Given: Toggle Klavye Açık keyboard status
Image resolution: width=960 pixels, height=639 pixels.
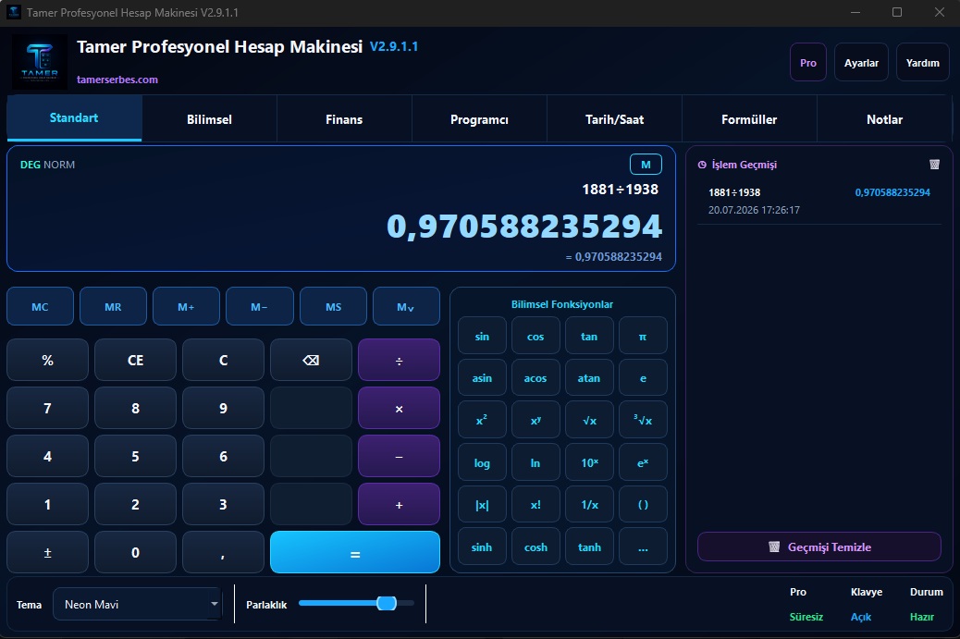Looking at the screenshot, I should 861,617.
